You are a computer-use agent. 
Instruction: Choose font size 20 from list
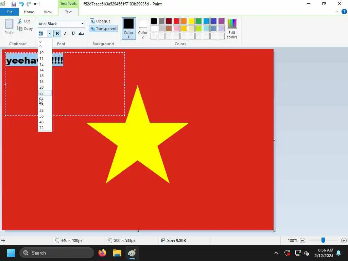pos(45,87)
